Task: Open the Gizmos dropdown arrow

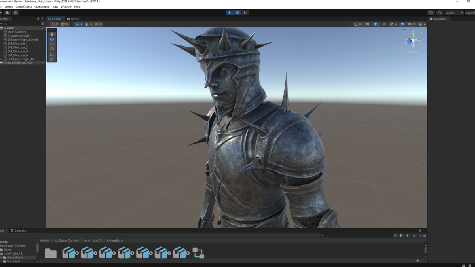Action: click(425, 24)
